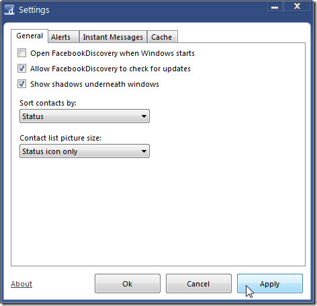This screenshot has width=317, height=306.
Task: Open the Cache tab
Action: 163,37
